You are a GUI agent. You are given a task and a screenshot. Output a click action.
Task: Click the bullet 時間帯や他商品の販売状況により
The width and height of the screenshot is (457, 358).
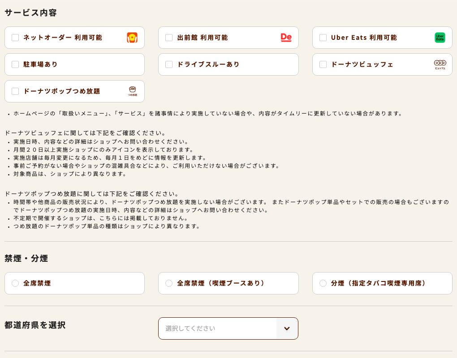231,206
